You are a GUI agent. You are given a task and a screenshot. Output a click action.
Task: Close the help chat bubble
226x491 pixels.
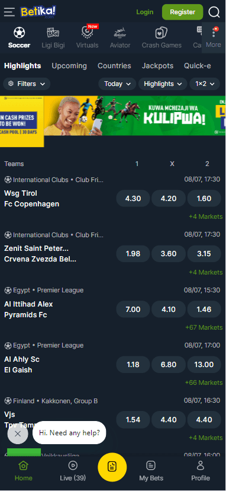18,433
